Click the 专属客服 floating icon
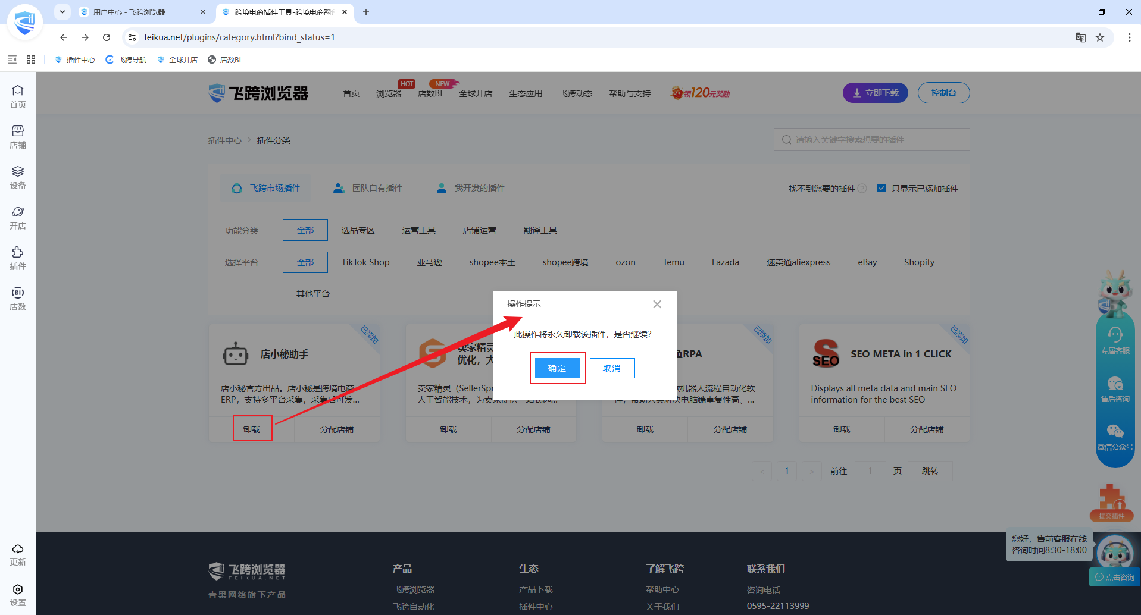 point(1115,341)
